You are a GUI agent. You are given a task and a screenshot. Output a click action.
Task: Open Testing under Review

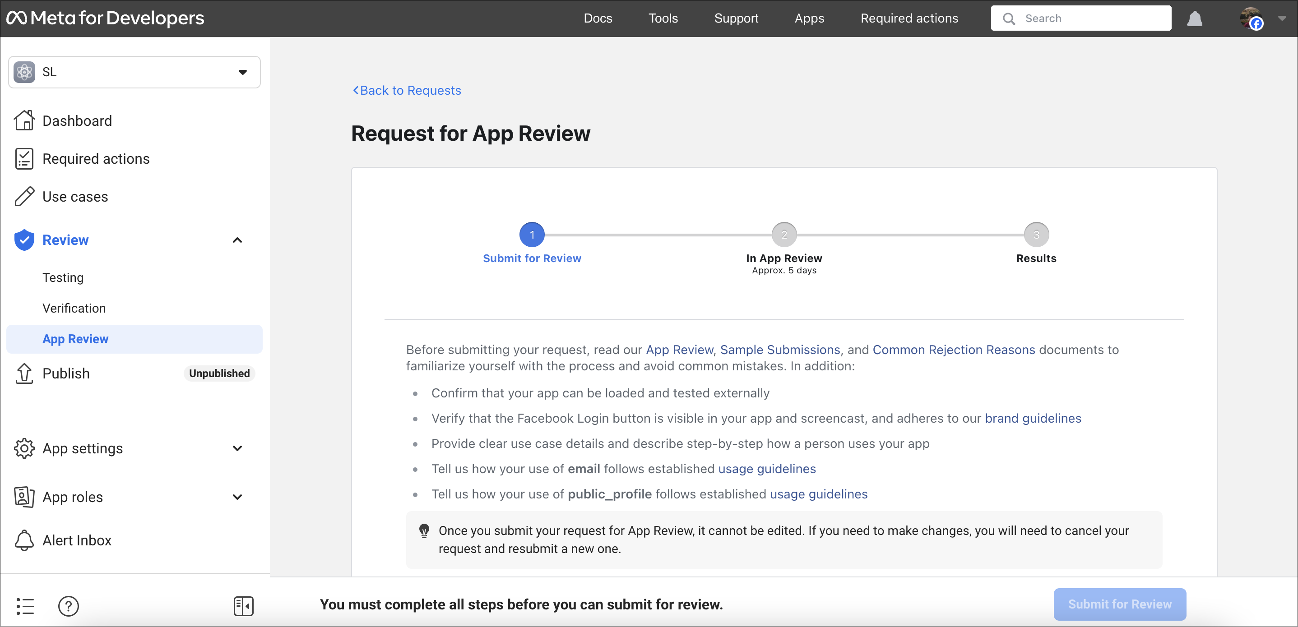(63, 277)
